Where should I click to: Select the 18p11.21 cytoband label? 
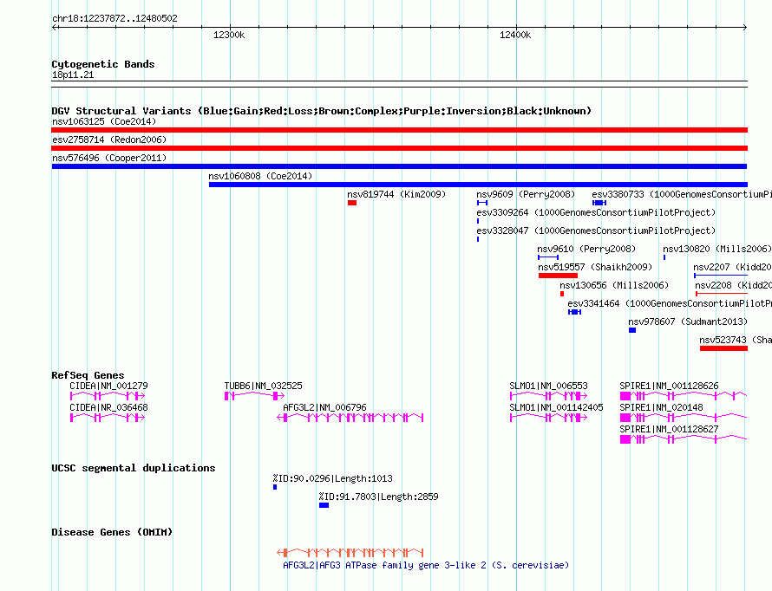click(x=73, y=75)
